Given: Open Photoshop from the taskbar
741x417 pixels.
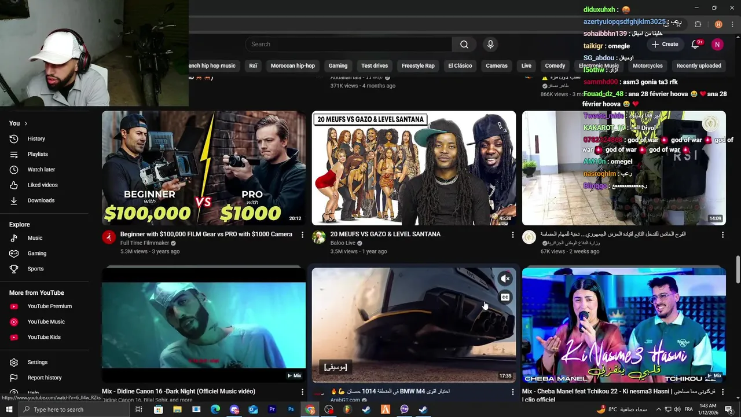Looking at the screenshot, I should pos(291,409).
